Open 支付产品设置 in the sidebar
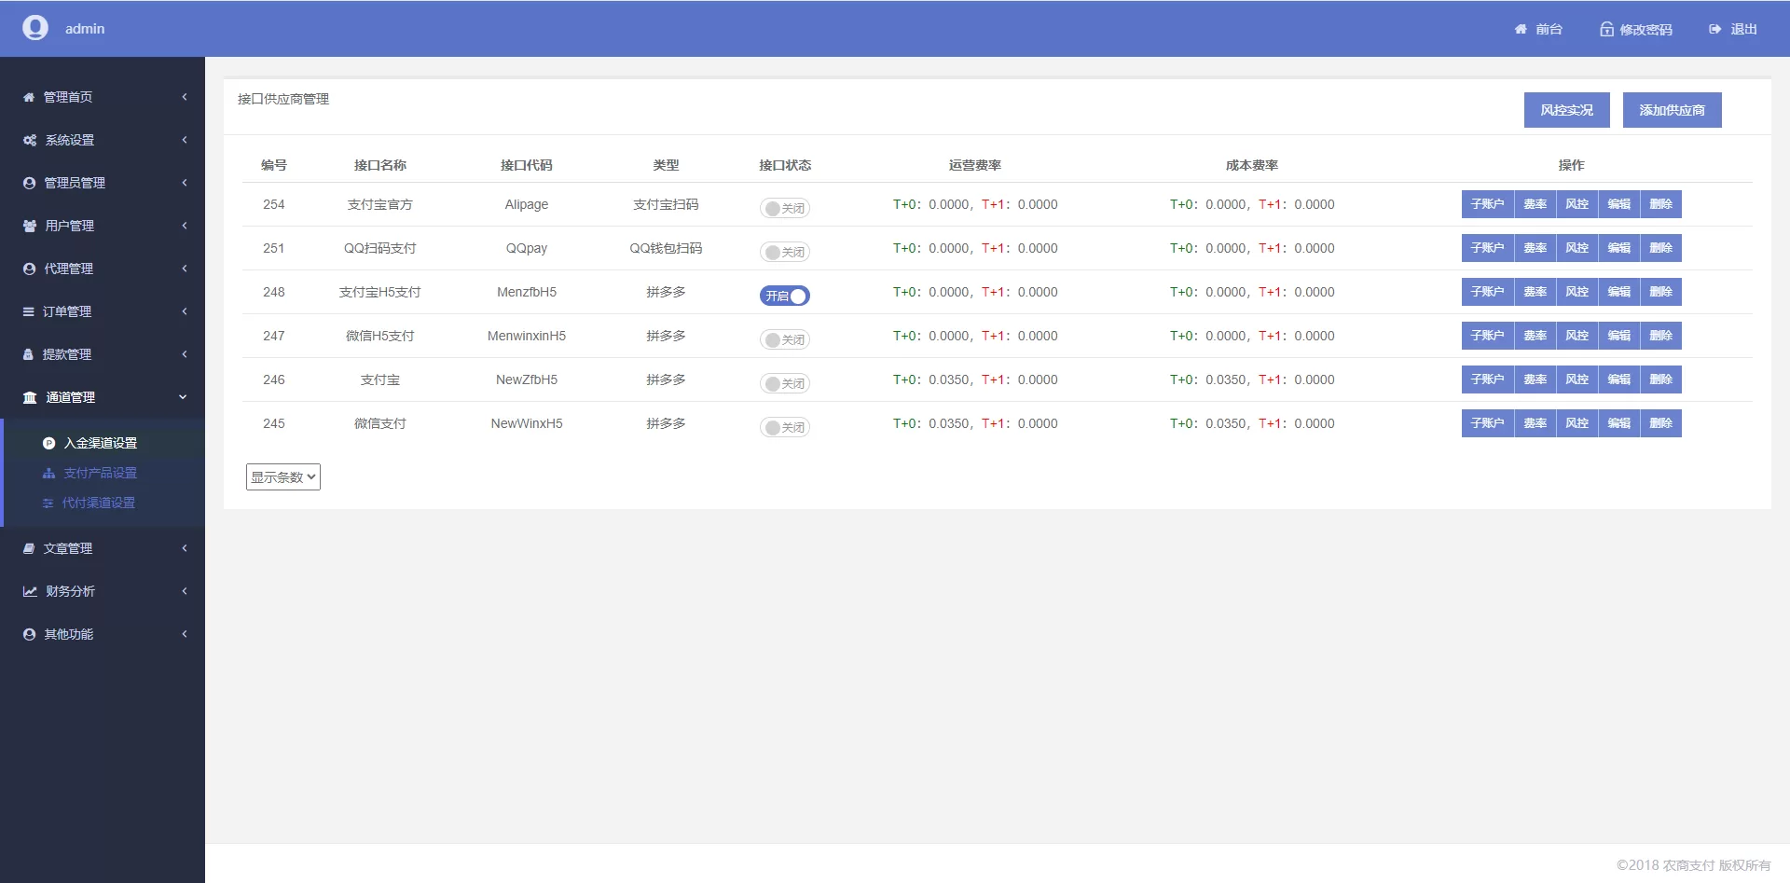Screen dimensions: 1790x883 (100, 473)
